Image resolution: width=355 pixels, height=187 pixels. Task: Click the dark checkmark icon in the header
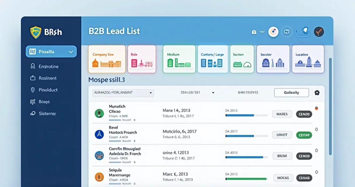click(x=319, y=32)
